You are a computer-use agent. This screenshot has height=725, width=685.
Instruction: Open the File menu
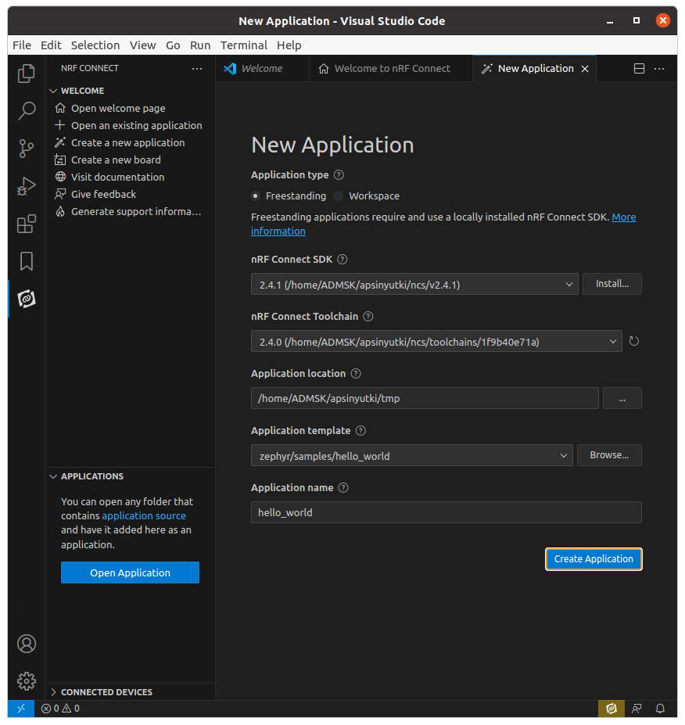pyautogui.click(x=22, y=45)
